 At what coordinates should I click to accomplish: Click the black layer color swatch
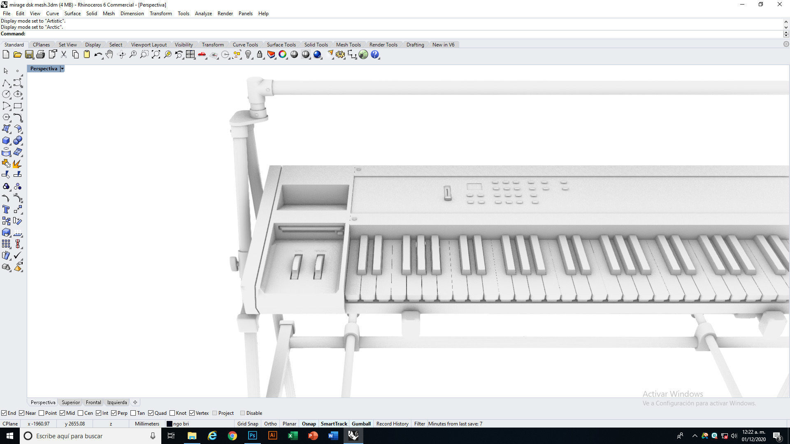click(x=170, y=424)
